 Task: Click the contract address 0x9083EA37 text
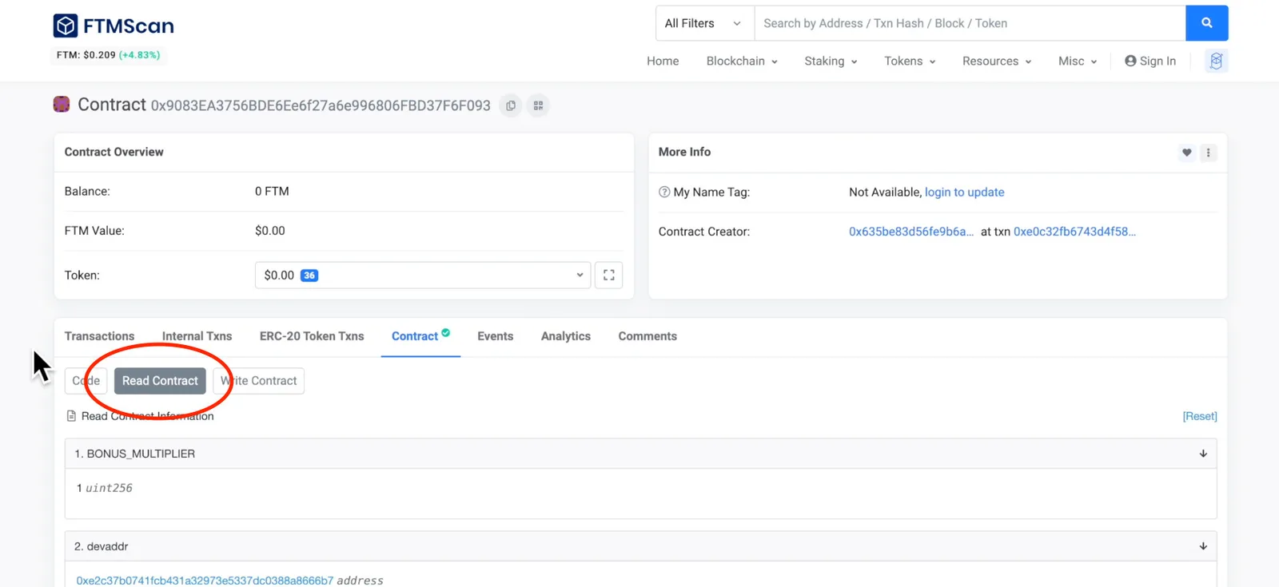[321, 105]
